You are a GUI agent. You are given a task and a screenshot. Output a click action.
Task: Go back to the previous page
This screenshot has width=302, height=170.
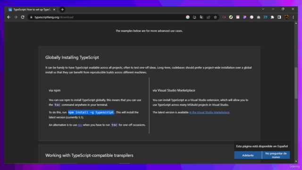(9, 17)
